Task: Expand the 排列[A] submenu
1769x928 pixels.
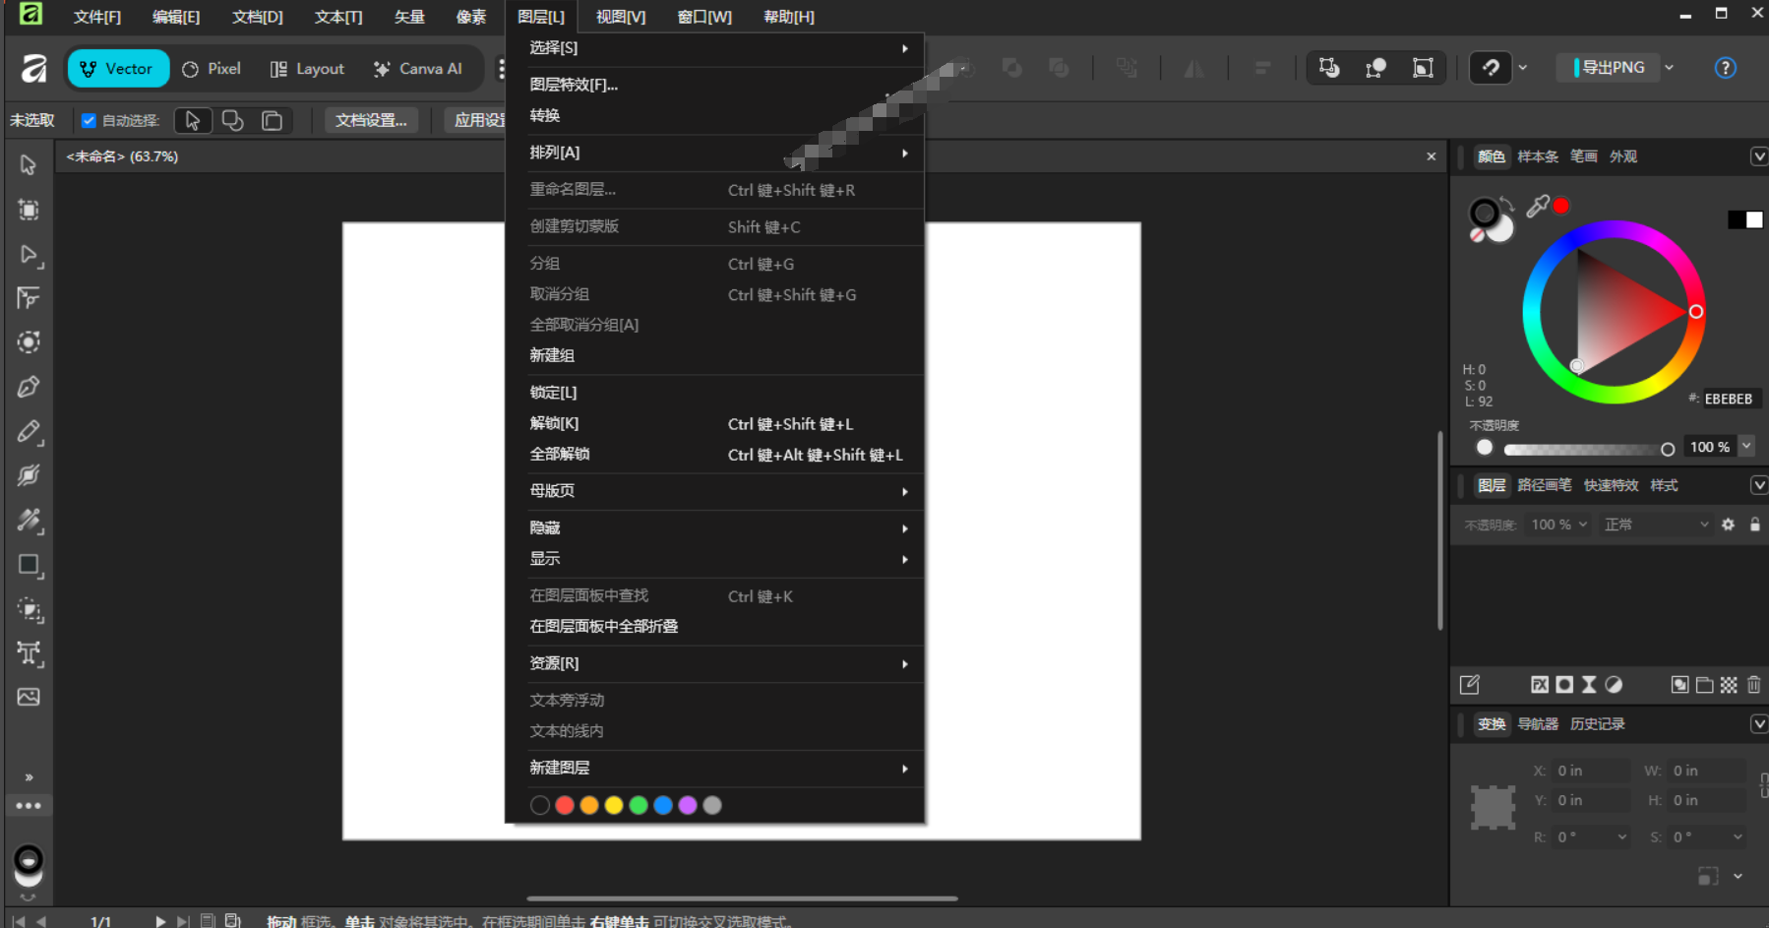Action: click(x=714, y=153)
